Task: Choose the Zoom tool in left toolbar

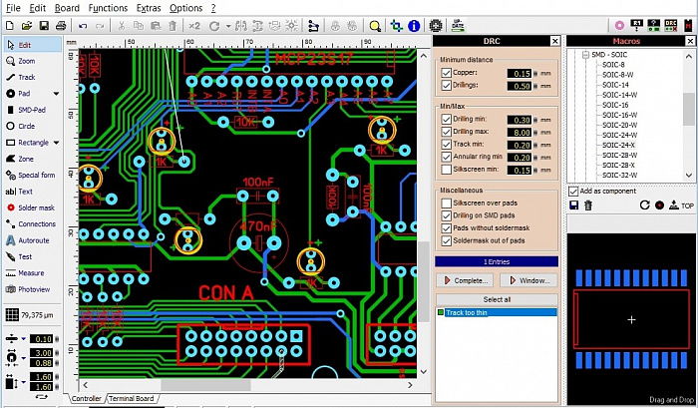Action: pos(25,61)
